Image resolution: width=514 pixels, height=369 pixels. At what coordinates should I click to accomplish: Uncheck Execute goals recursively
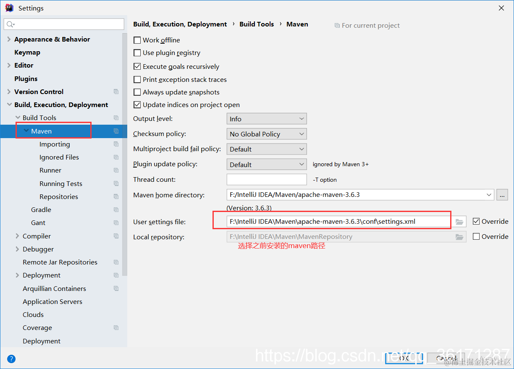pyautogui.click(x=137, y=66)
